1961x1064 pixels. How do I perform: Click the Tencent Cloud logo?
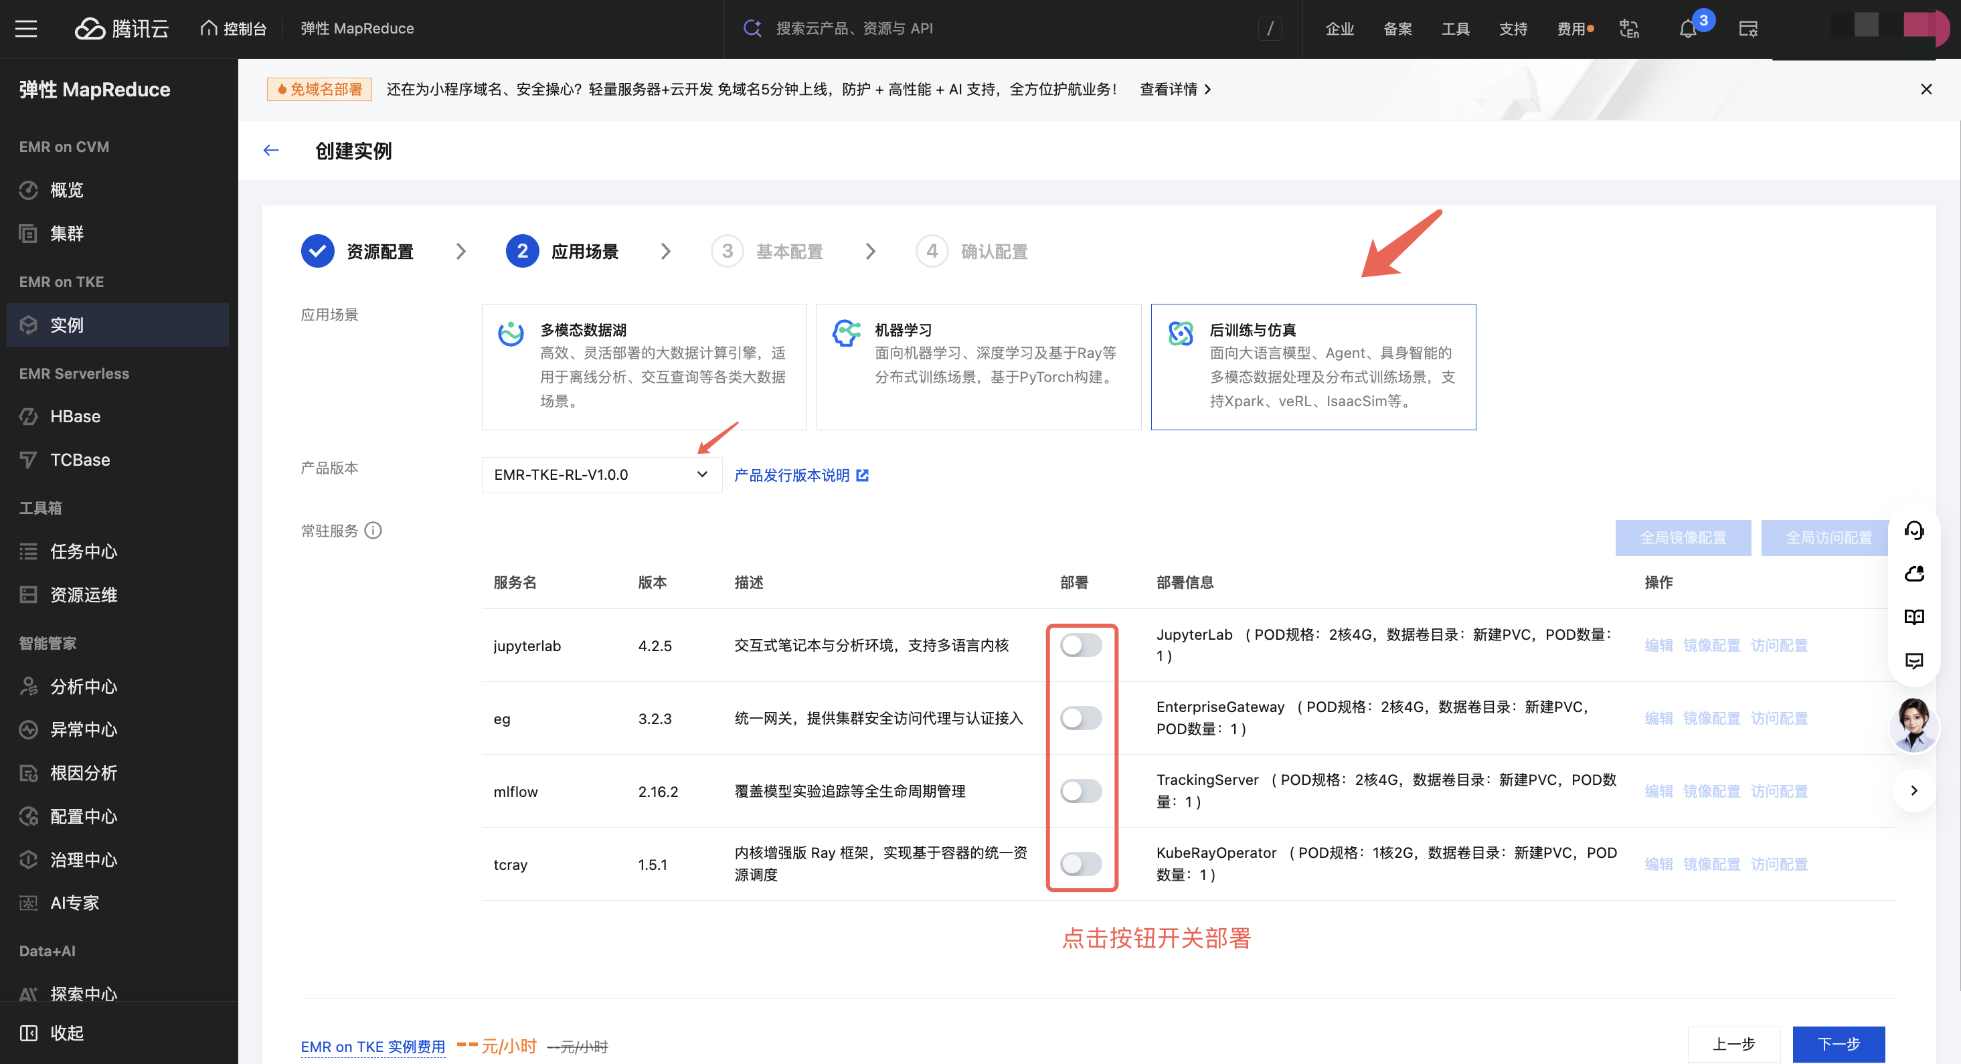122,29
